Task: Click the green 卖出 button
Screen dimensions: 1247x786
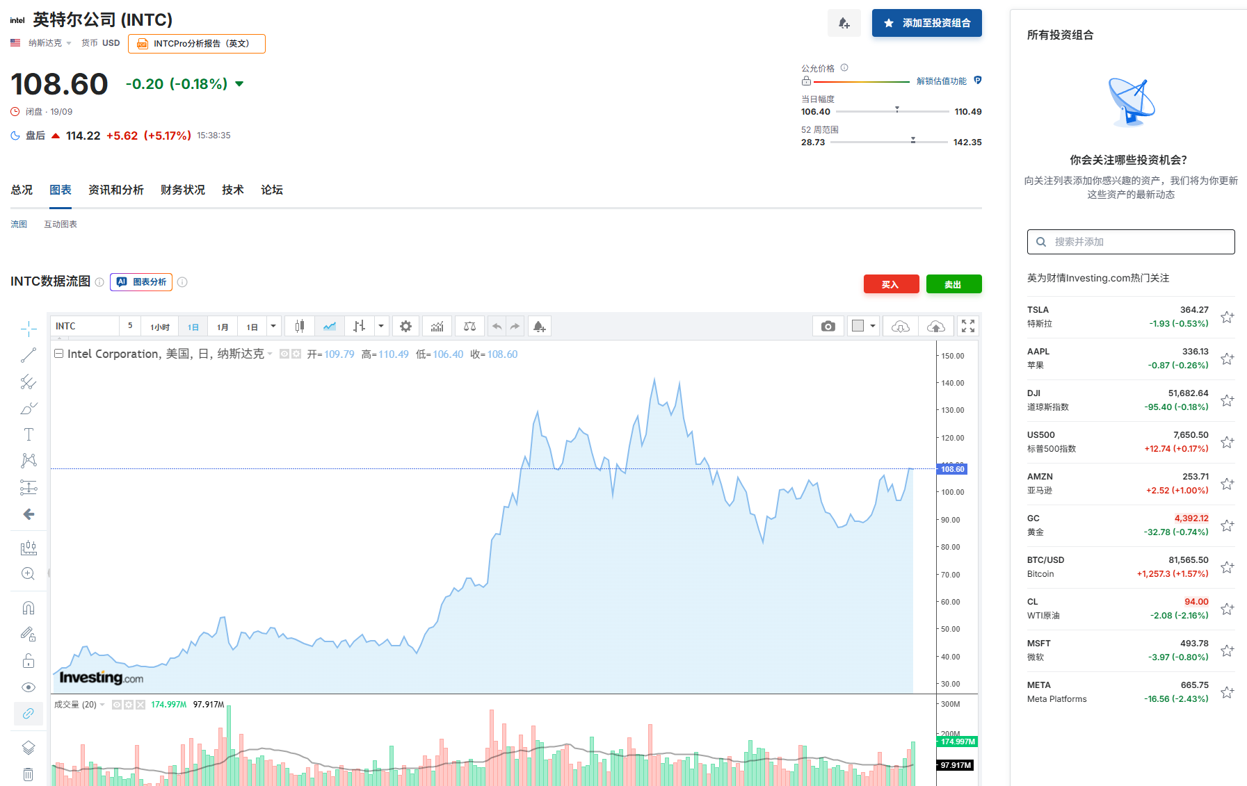Action: pyautogui.click(x=954, y=284)
